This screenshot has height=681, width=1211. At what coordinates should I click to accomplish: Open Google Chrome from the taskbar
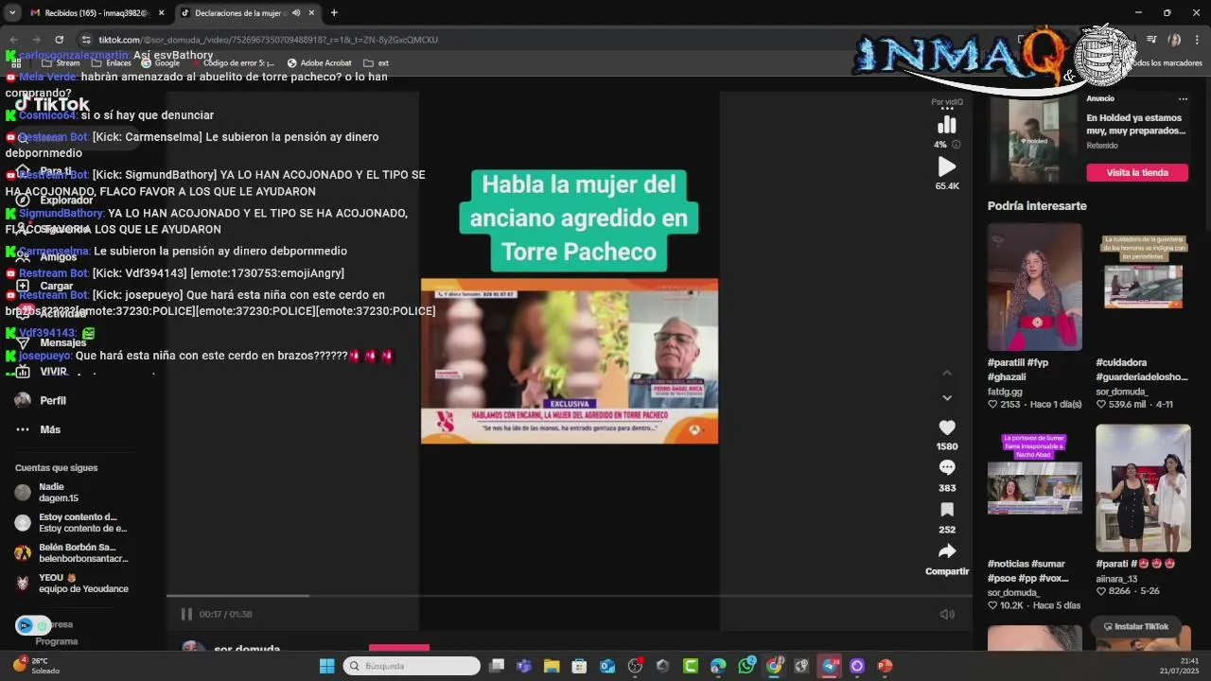[x=774, y=666]
